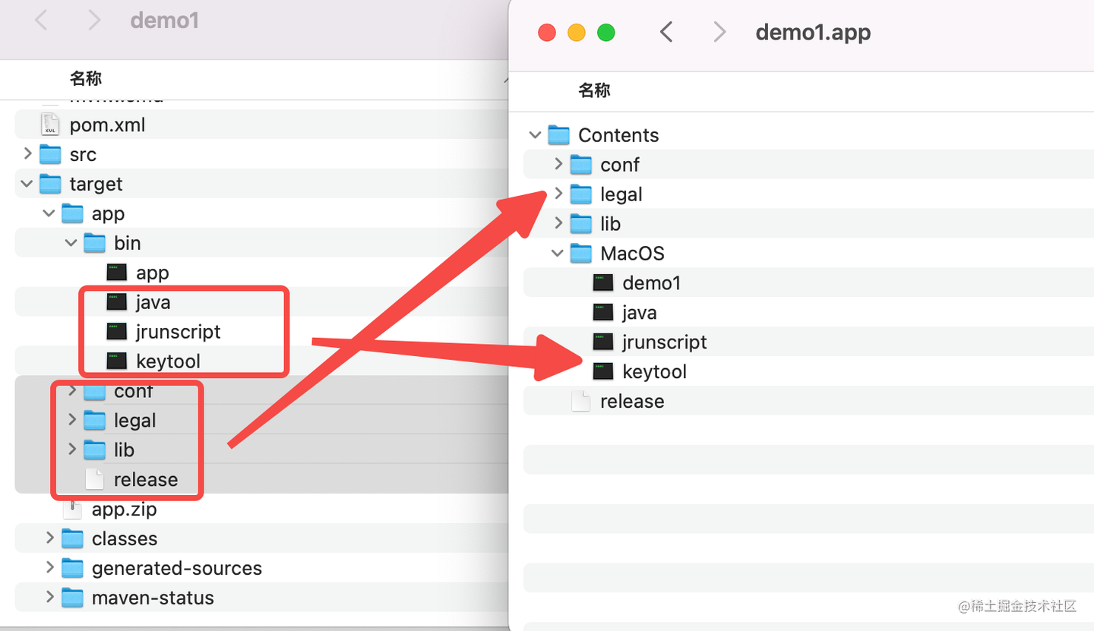Select the jrunscript executable in bin folder

pyautogui.click(x=178, y=332)
